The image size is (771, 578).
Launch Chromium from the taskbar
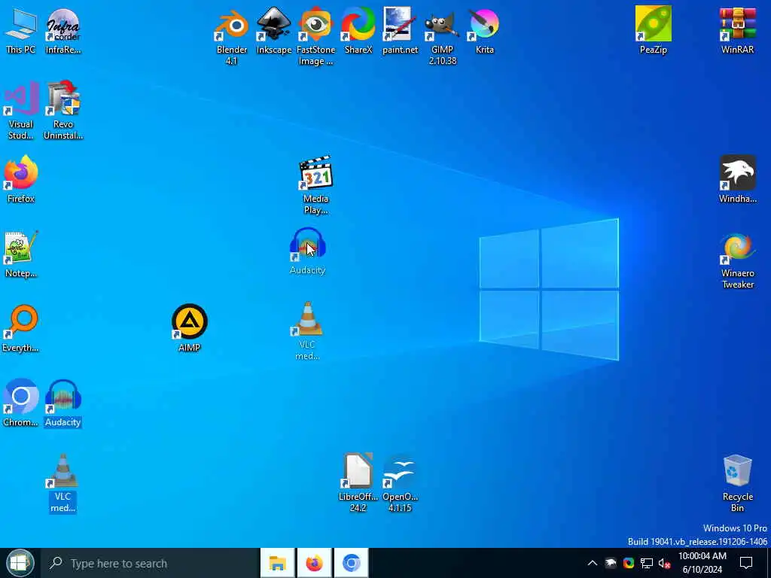(351, 563)
